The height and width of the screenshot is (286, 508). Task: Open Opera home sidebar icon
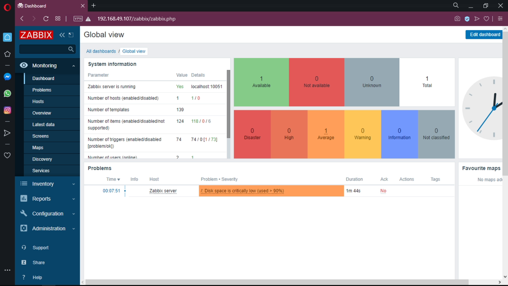[7, 37]
